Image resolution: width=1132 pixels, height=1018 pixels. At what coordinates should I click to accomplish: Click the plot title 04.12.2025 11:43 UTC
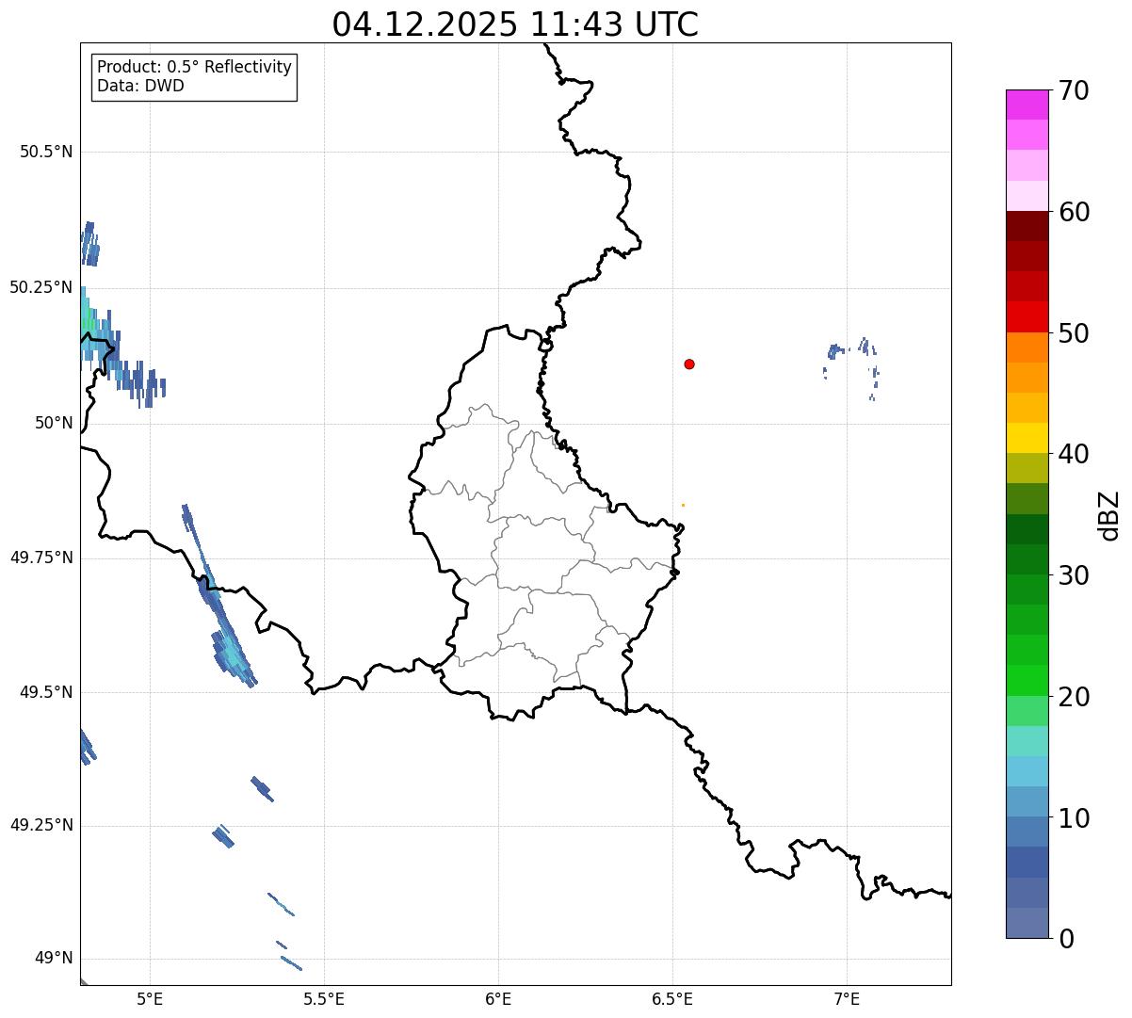pyautogui.click(x=515, y=24)
